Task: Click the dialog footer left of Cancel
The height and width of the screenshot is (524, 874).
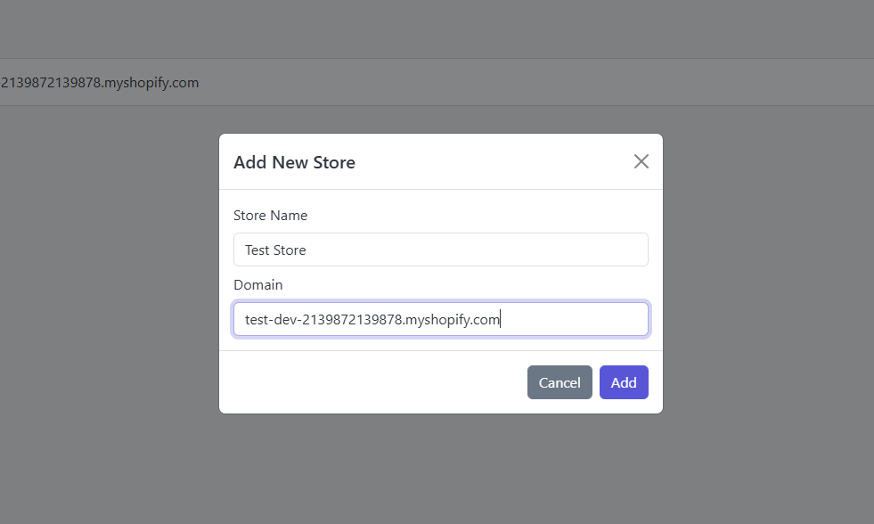Action: (x=374, y=382)
